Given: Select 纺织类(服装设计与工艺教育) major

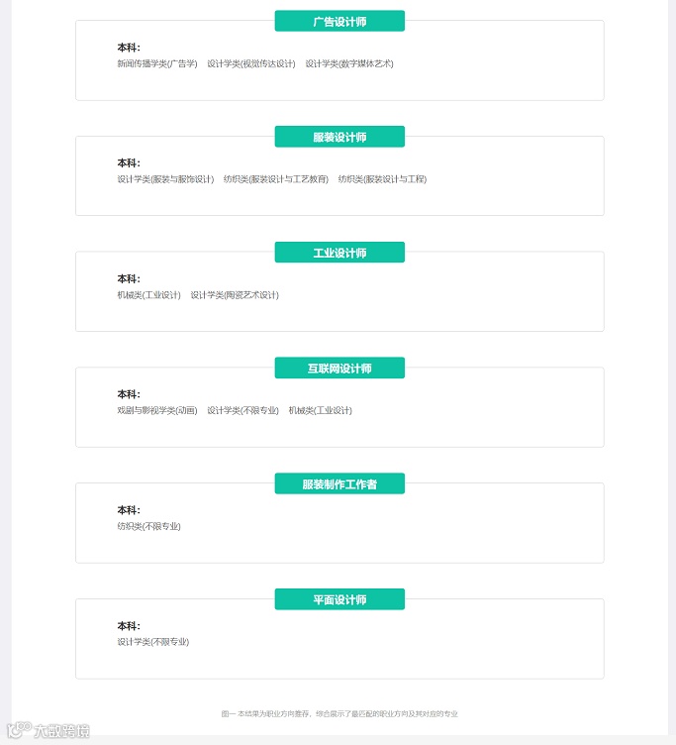Looking at the screenshot, I should click(276, 179).
